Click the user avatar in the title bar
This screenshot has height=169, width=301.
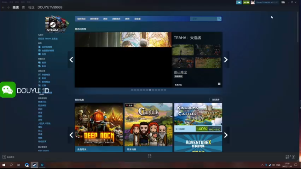252,2
